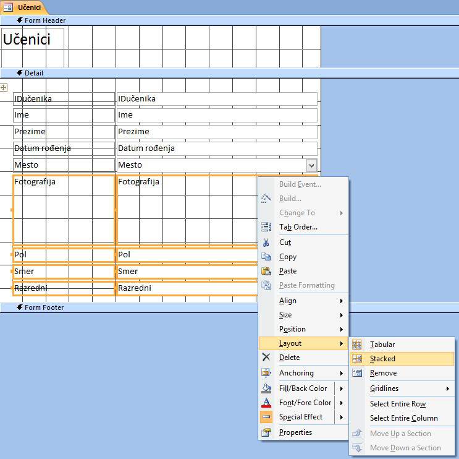Image resolution: width=459 pixels, height=459 pixels.
Task: Open the Special Effect options arrow
Action: click(x=342, y=417)
